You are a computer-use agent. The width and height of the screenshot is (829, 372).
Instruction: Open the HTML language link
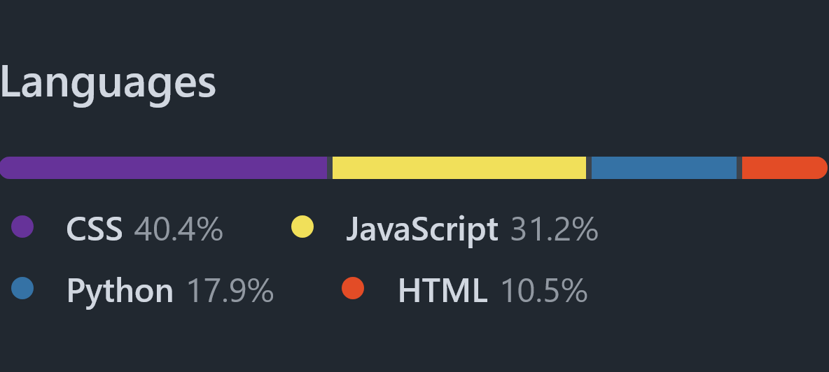coord(443,291)
